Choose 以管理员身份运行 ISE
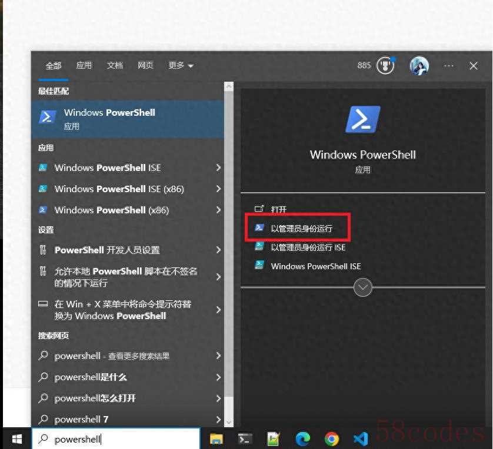This screenshot has width=493, height=449. tap(308, 247)
